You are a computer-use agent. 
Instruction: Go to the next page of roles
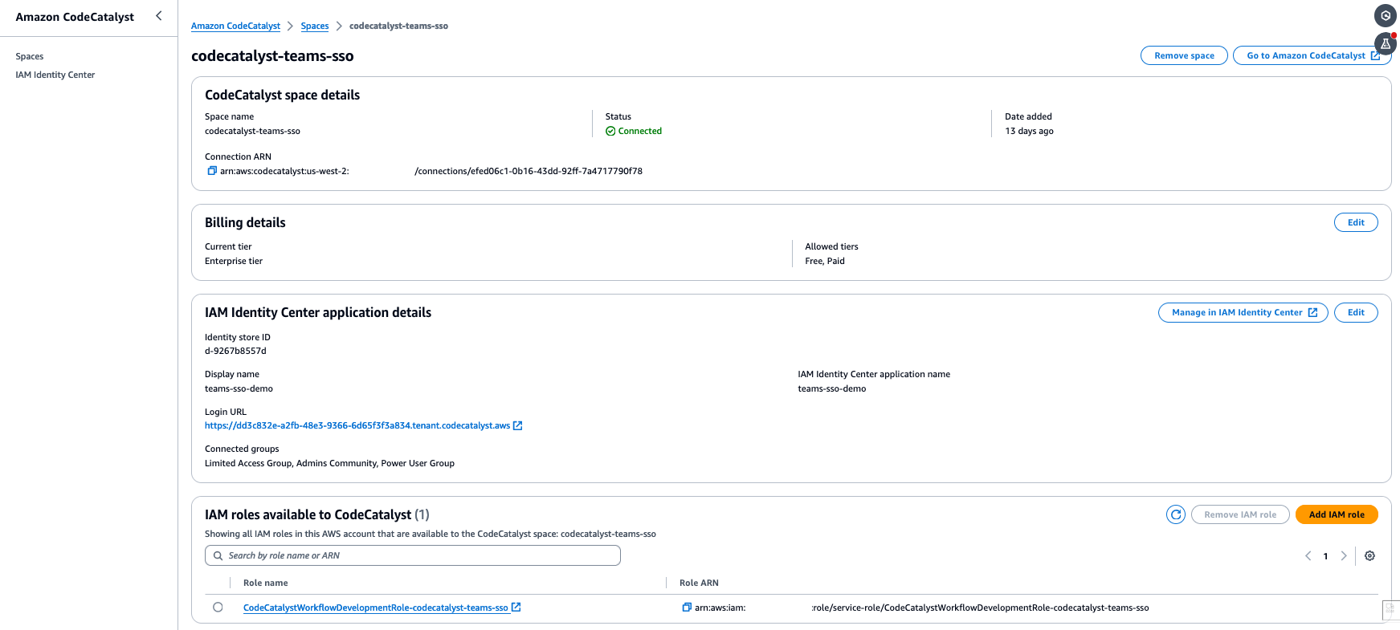1344,555
